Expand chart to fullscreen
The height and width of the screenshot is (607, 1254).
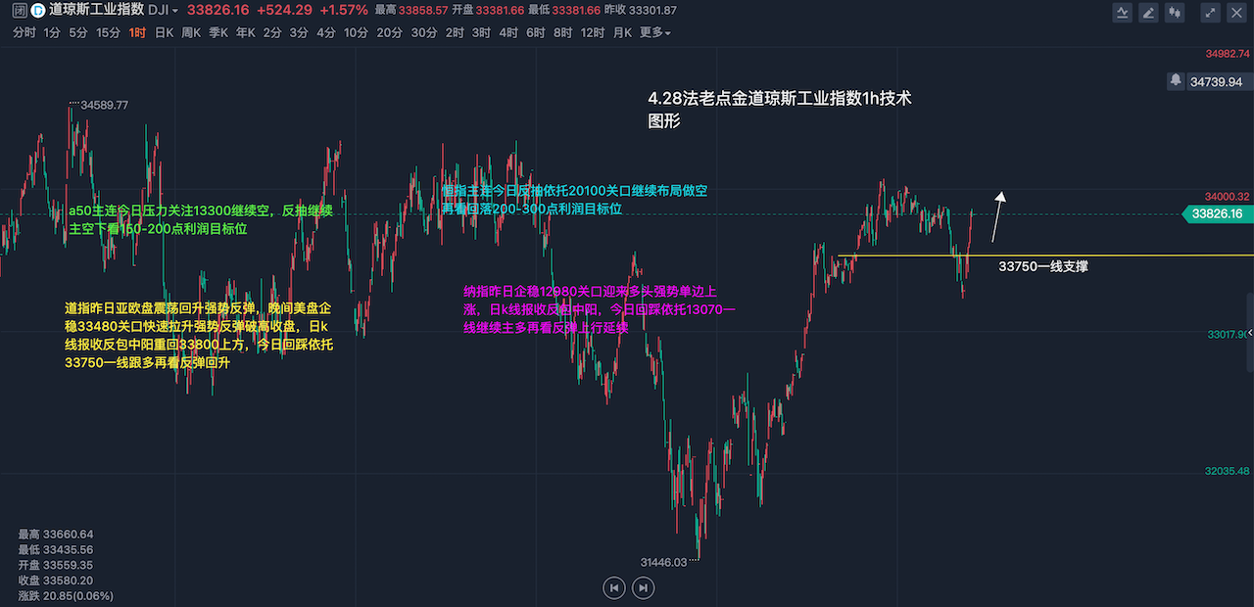tap(1211, 13)
